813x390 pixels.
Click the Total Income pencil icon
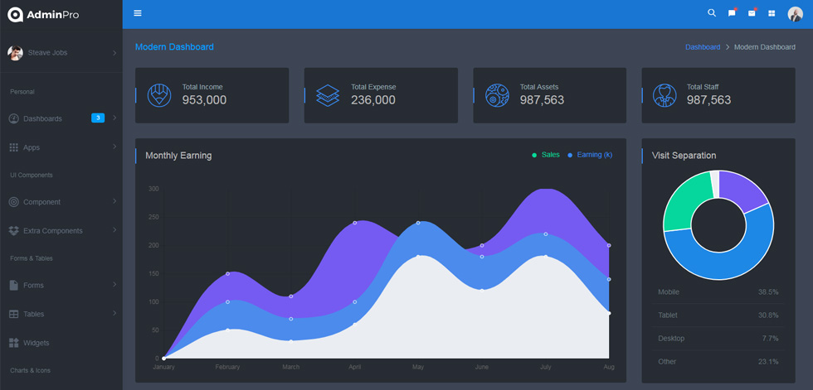click(159, 96)
